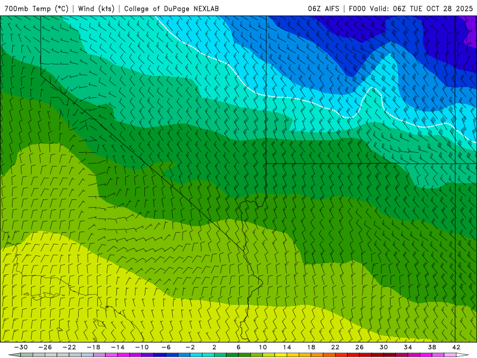Click the "700mb Temp (°C)" title text
Screen dimensions: 477x358
36,8
